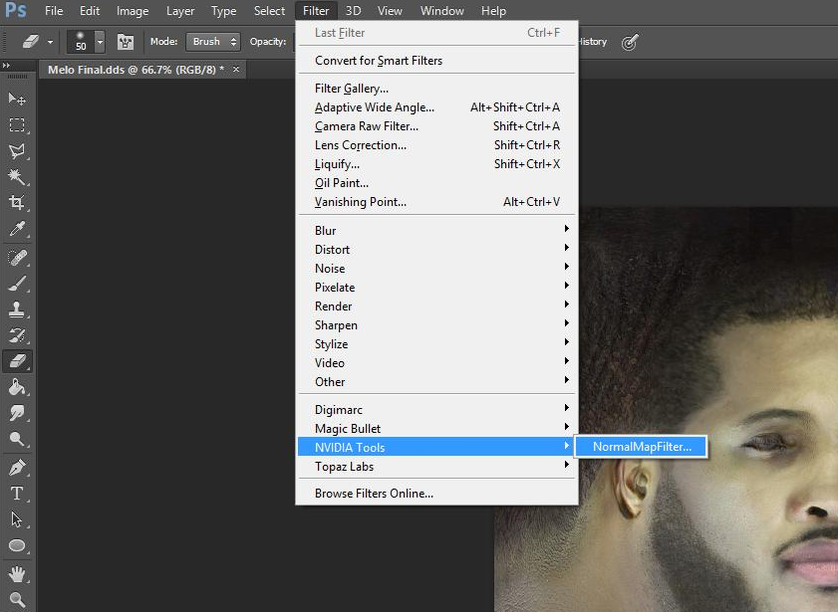This screenshot has width=838, height=612.
Task: Select the Crop tool
Action: (17, 202)
